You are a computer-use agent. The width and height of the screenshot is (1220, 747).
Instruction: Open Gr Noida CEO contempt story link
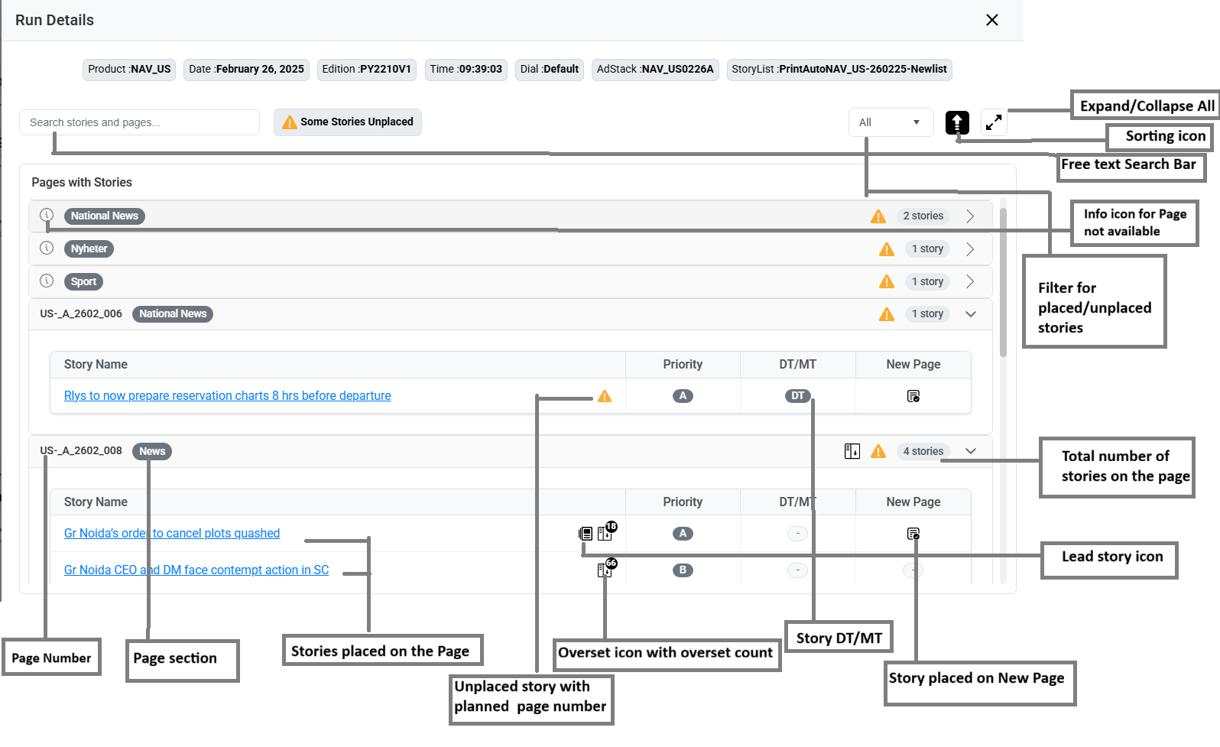coord(196,570)
